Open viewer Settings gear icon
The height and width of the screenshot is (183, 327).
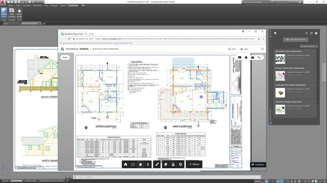(x=180, y=164)
